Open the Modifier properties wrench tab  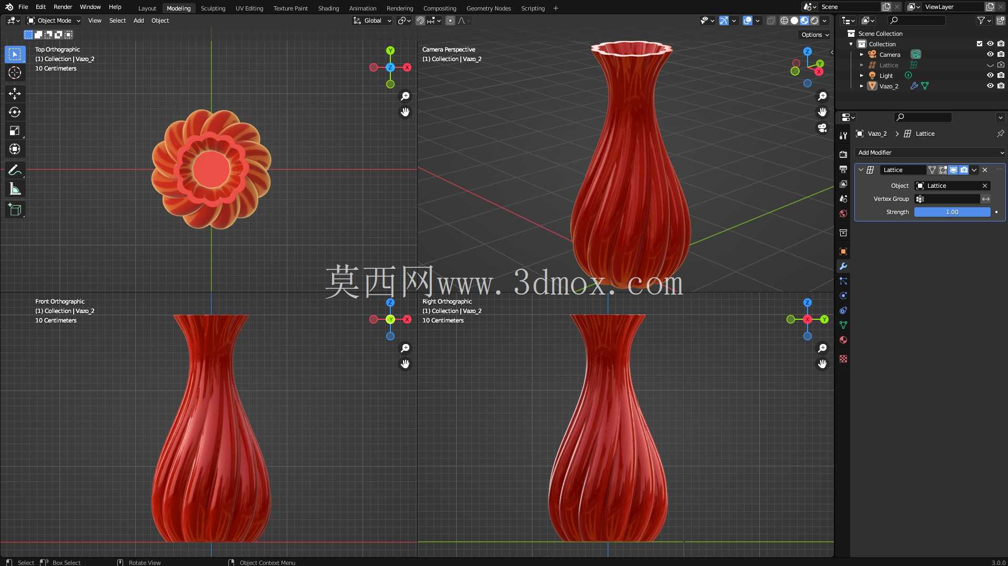click(843, 266)
